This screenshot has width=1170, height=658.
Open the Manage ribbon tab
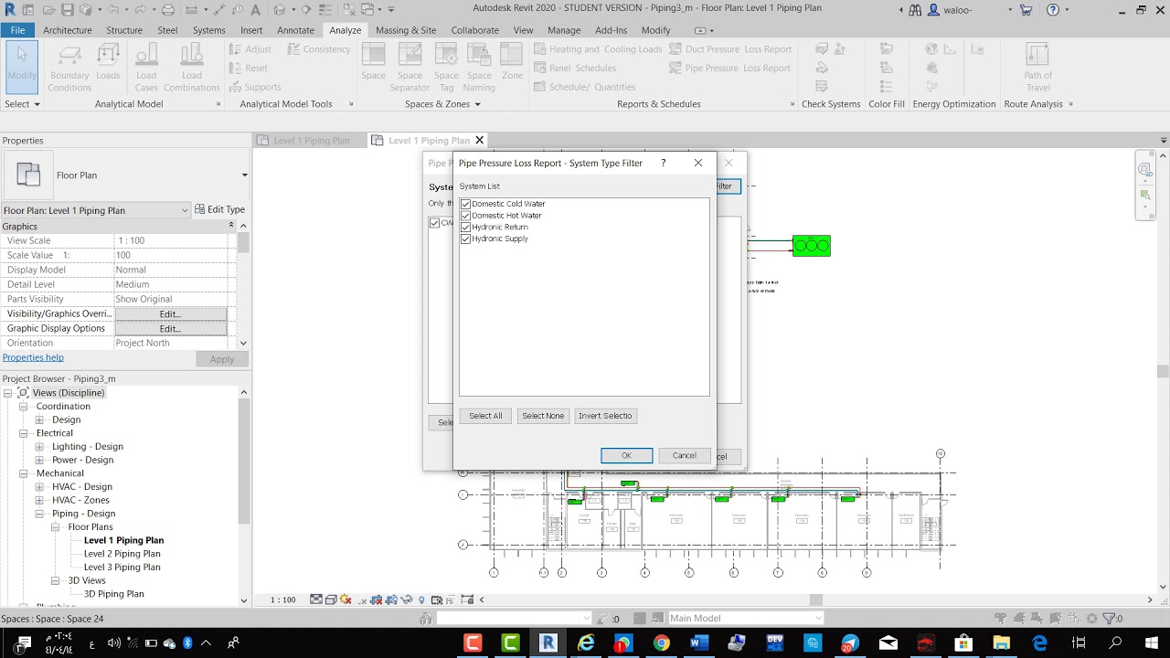(x=564, y=30)
